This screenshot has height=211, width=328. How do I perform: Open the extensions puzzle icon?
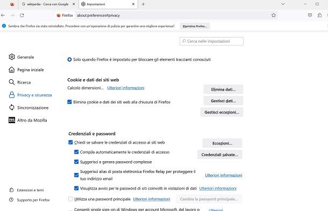pos(319,15)
